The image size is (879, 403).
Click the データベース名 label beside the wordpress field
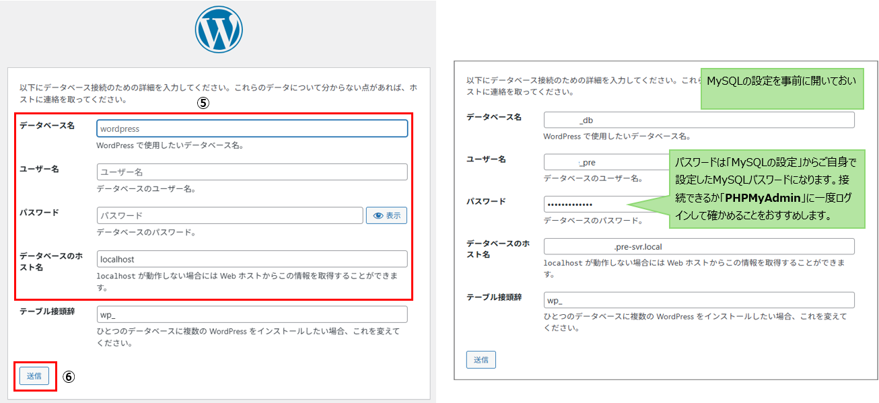click(x=47, y=126)
